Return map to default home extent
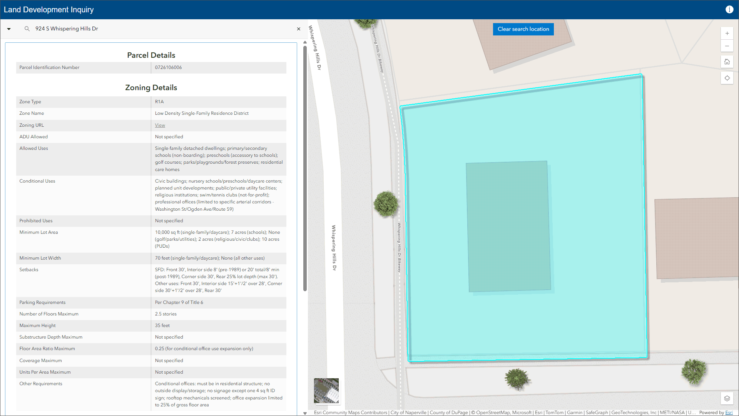The image size is (739, 416). [x=727, y=62]
